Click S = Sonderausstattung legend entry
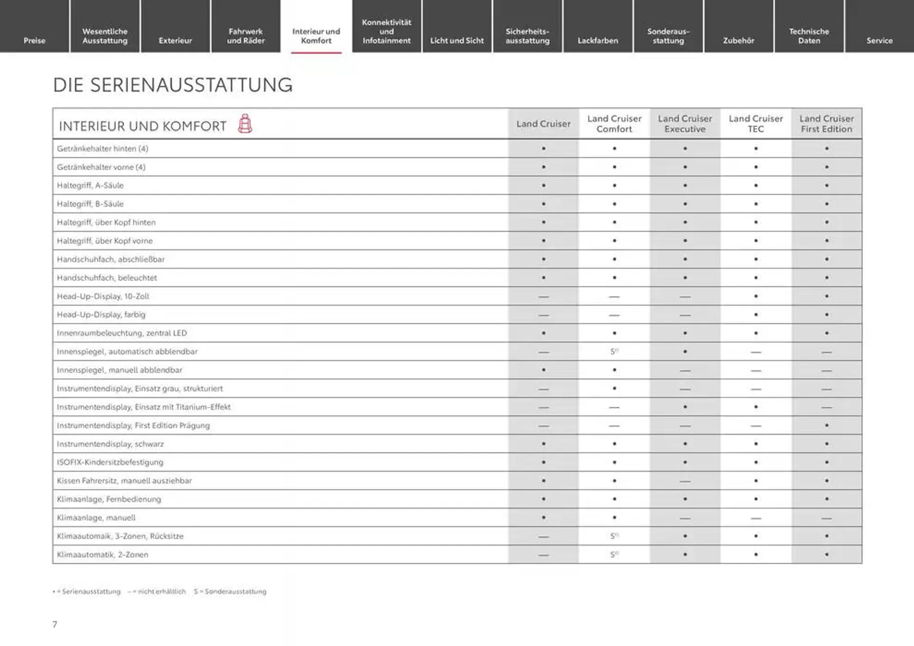 pos(230,592)
